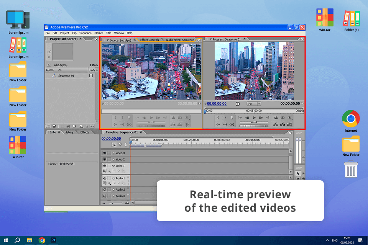The width and height of the screenshot is (368, 245).
Task: Click New Item icon in Project panel
Action: [81, 126]
